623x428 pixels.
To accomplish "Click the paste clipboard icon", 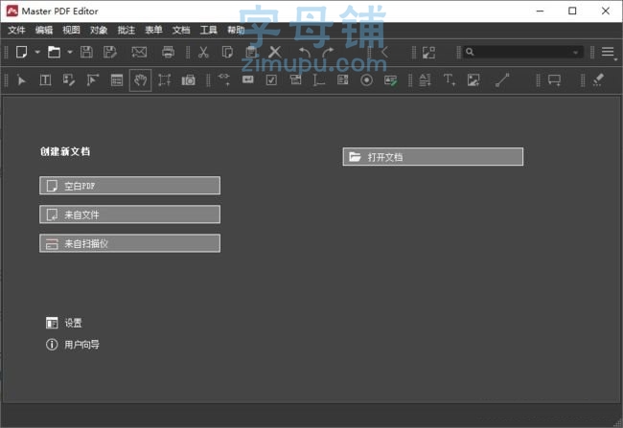I will 251,52.
